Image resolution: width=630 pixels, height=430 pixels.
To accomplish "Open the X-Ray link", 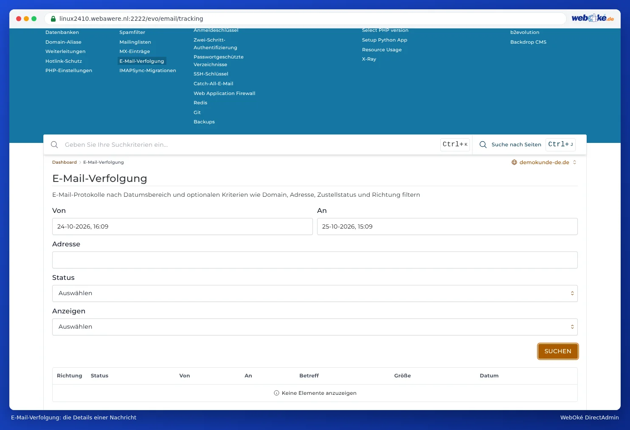I will click(369, 59).
